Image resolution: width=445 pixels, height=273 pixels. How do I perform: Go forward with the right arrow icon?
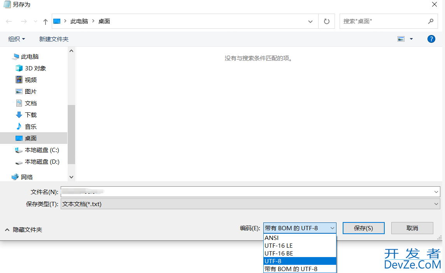coord(24,21)
